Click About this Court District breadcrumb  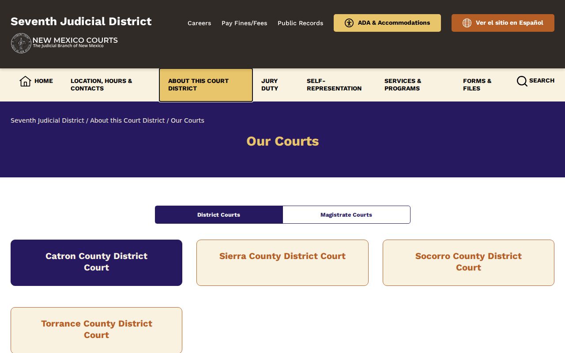click(128, 120)
